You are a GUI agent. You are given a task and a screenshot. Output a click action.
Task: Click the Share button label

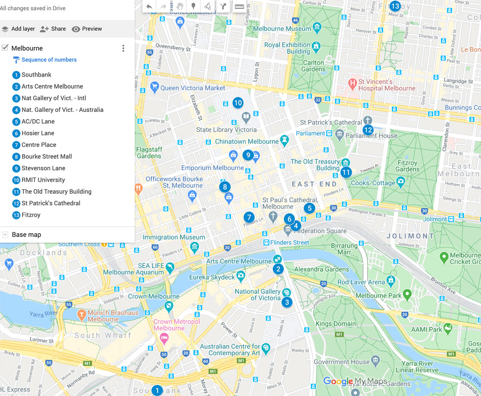click(59, 29)
